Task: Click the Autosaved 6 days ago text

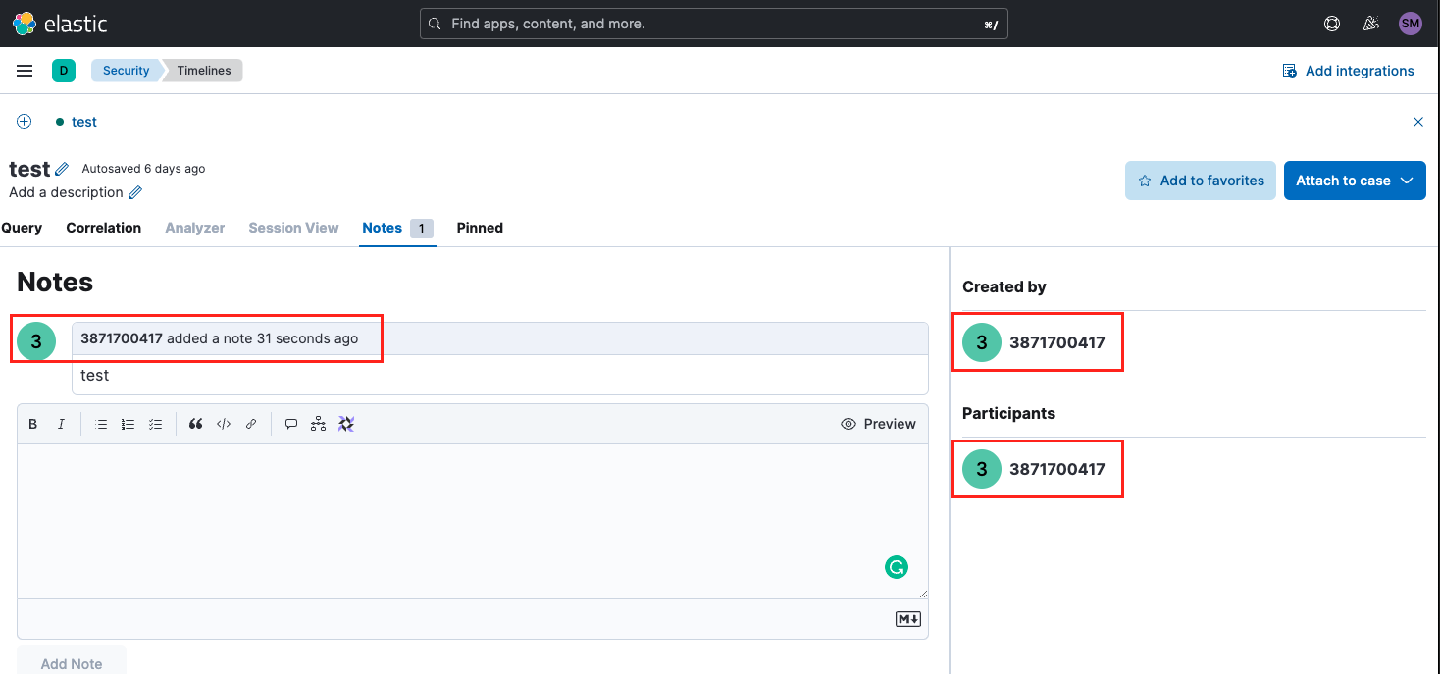Action: (x=143, y=169)
